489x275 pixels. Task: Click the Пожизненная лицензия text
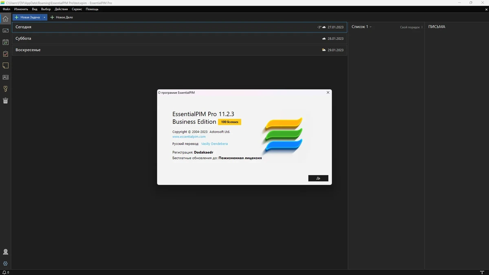pos(240,158)
